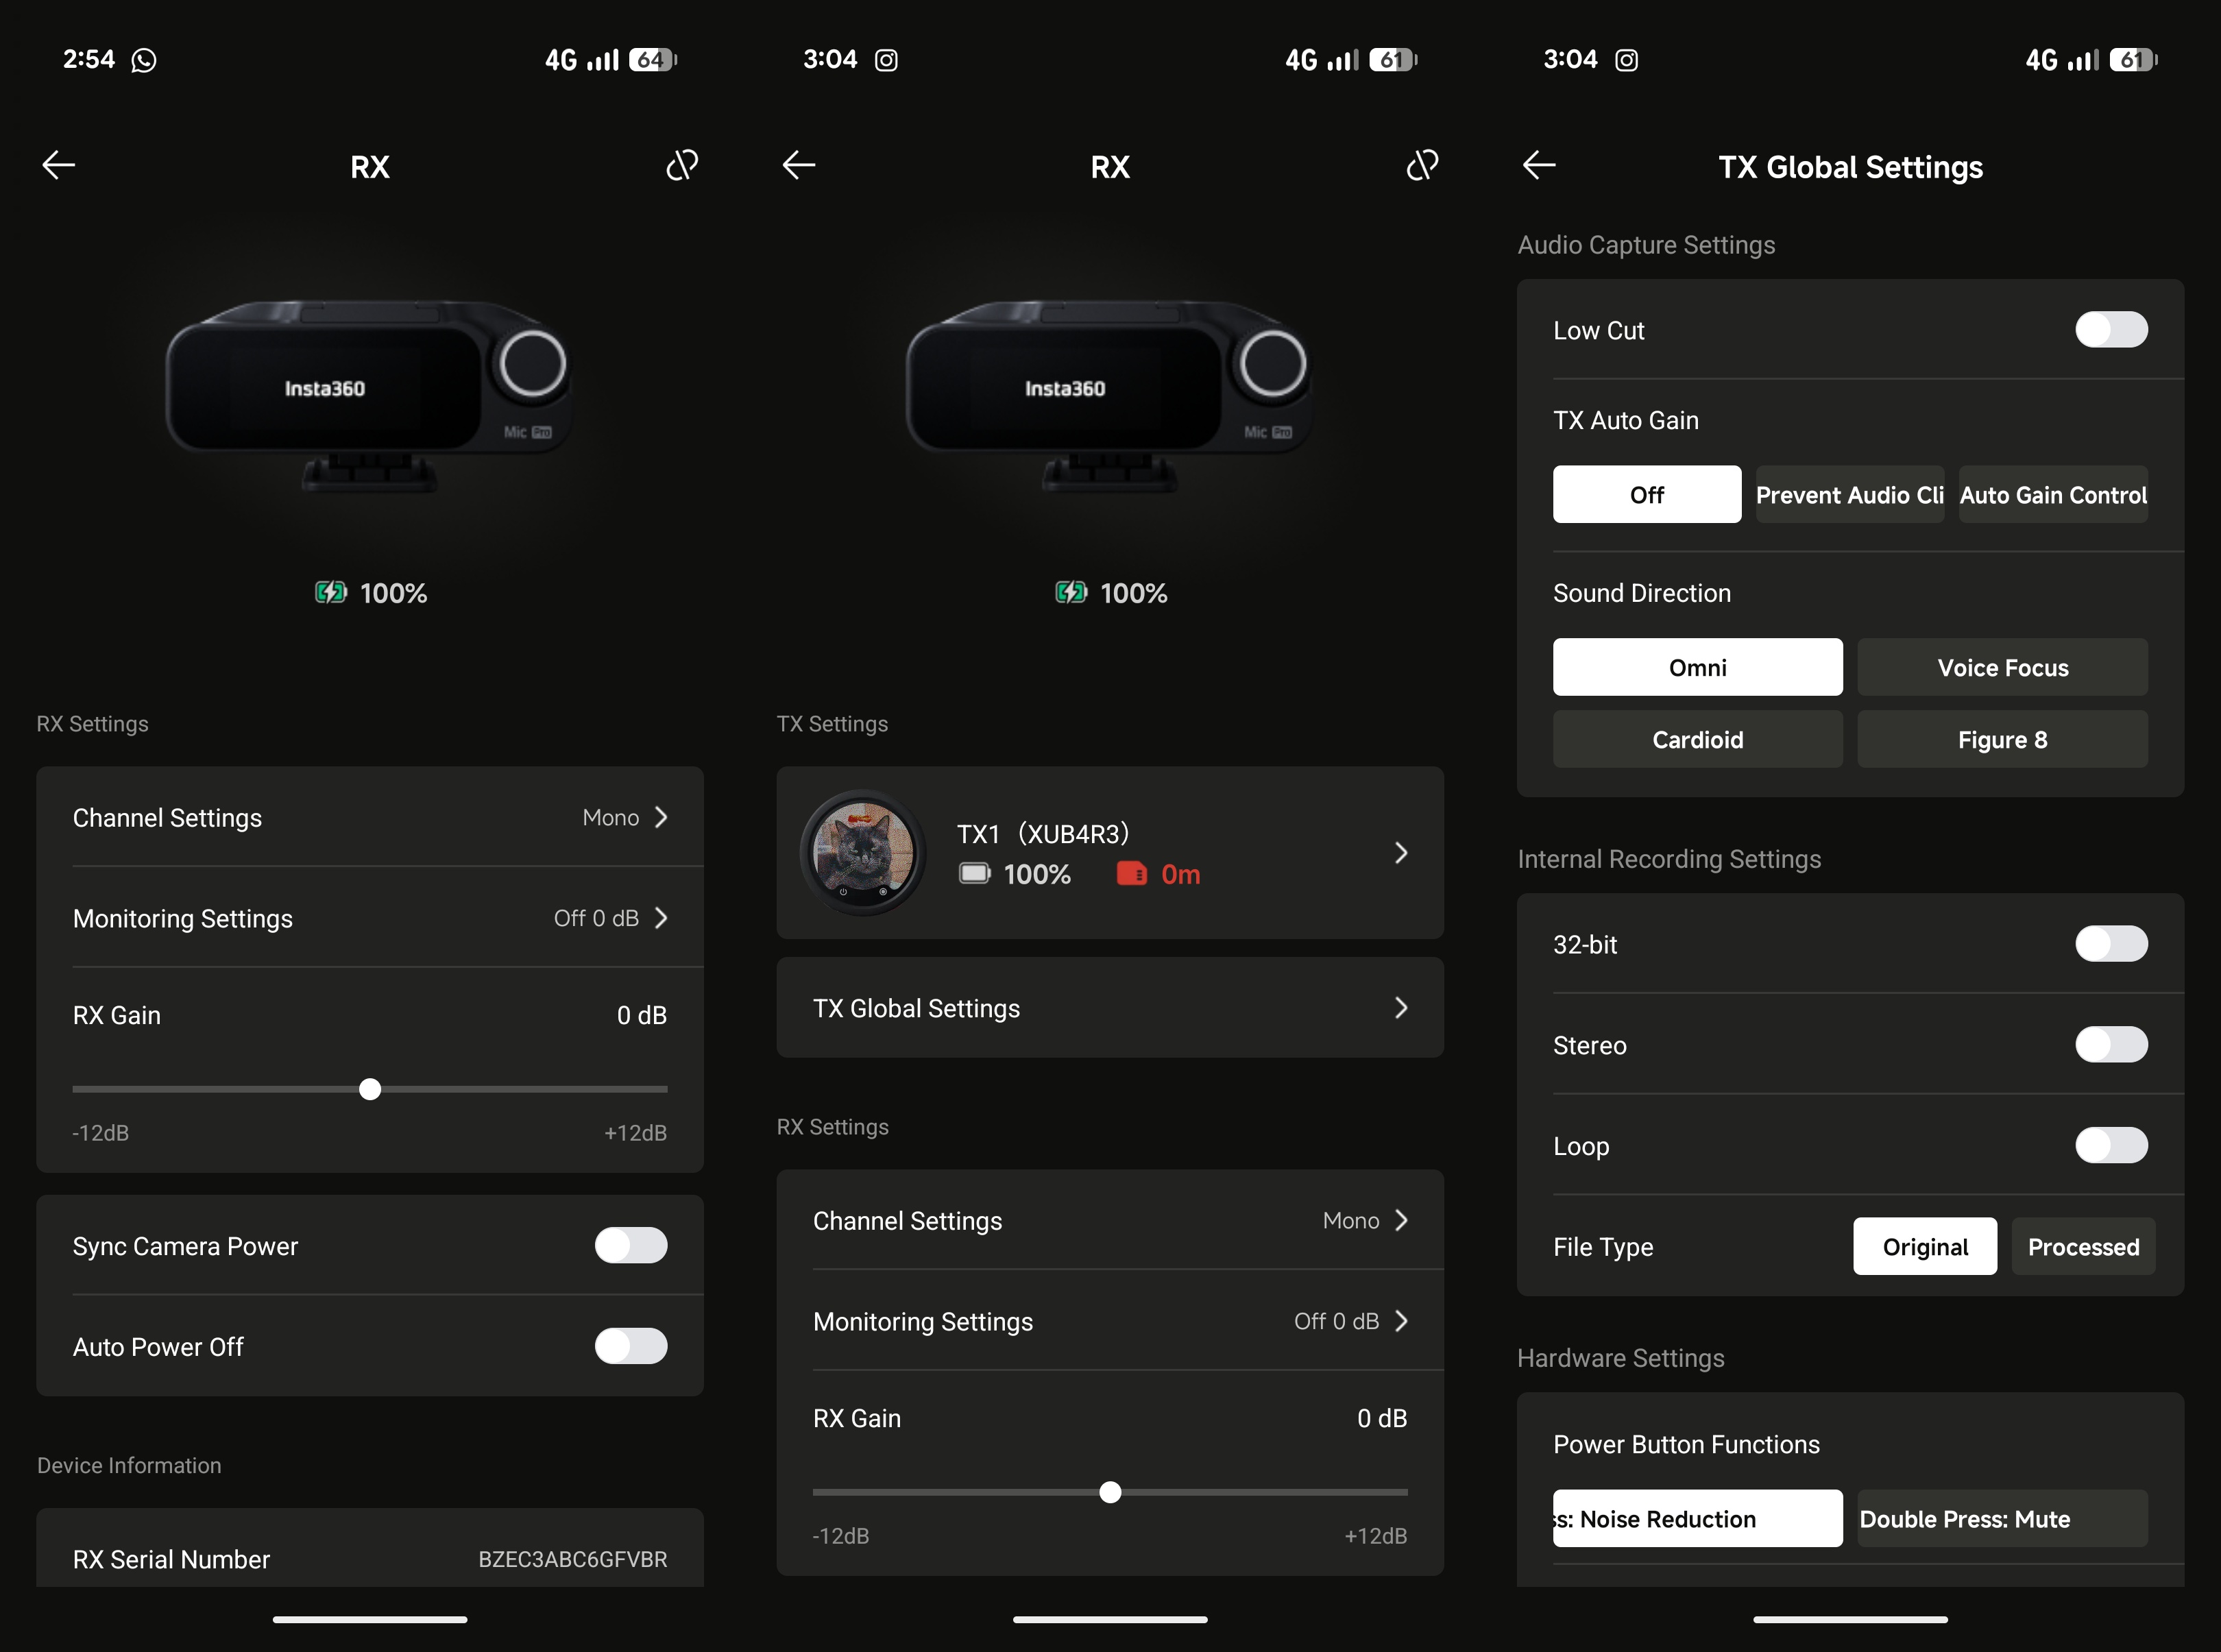Choose Original file type
This screenshot has width=2221, height=1652.
pyautogui.click(x=1925, y=1247)
